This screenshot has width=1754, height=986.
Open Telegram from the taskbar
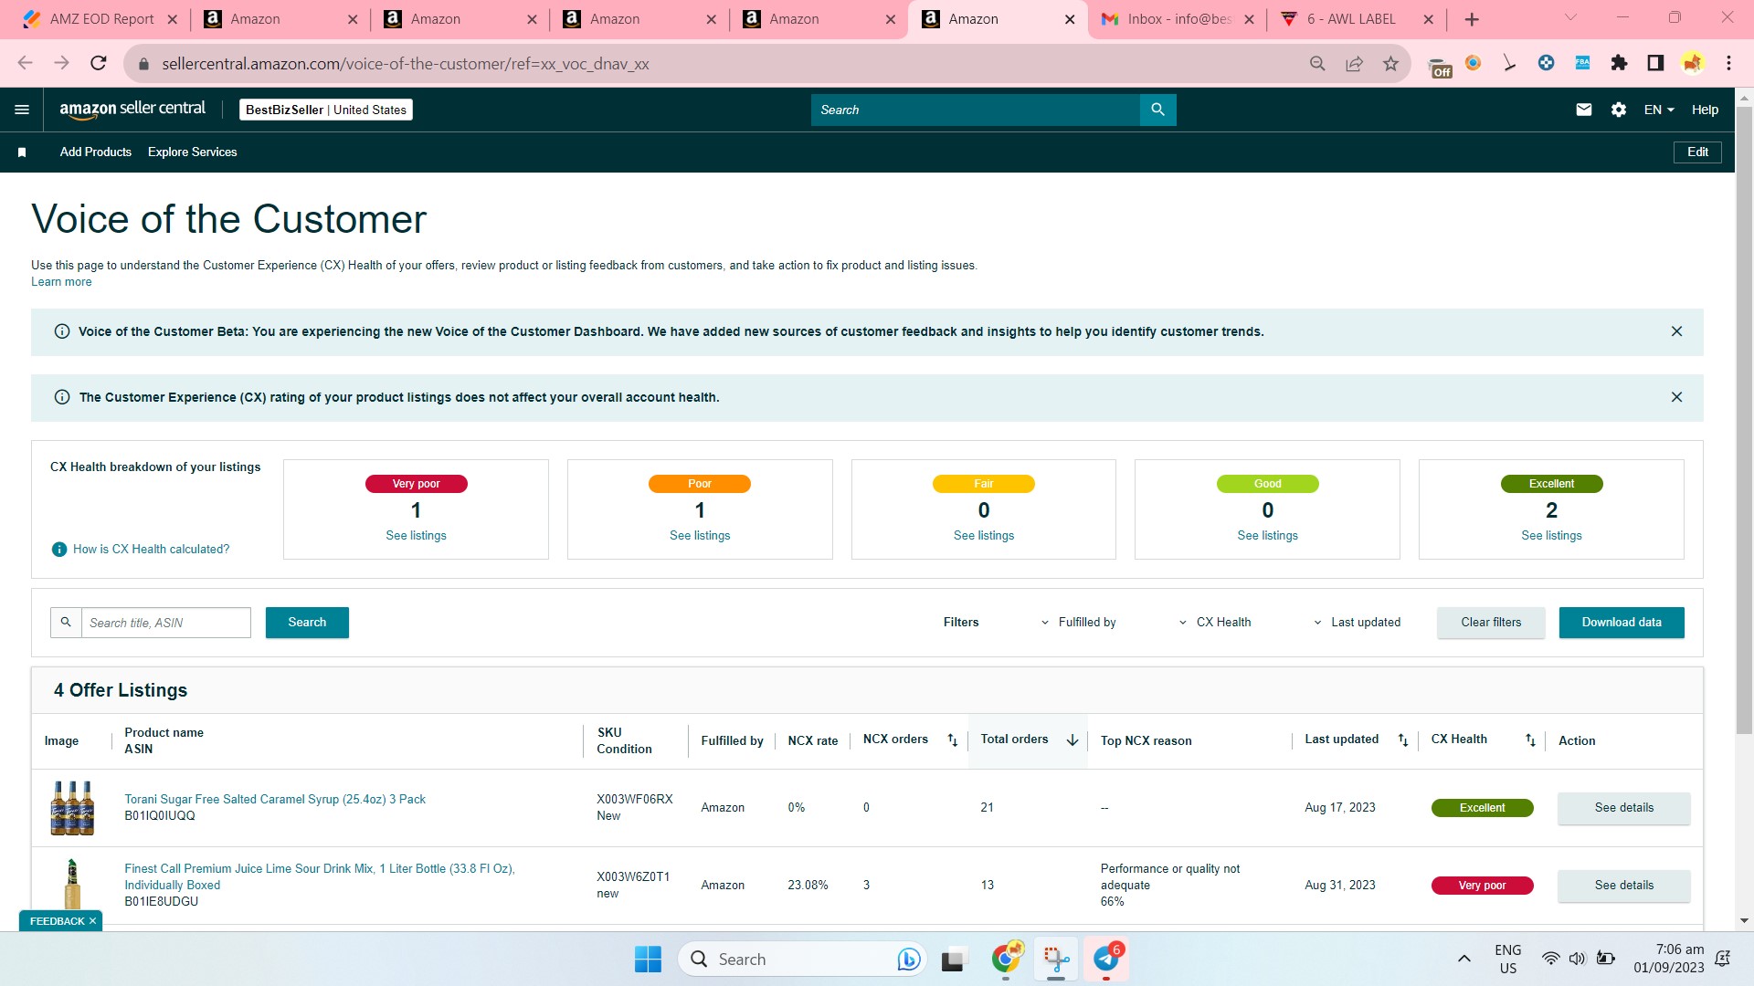tap(1106, 960)
